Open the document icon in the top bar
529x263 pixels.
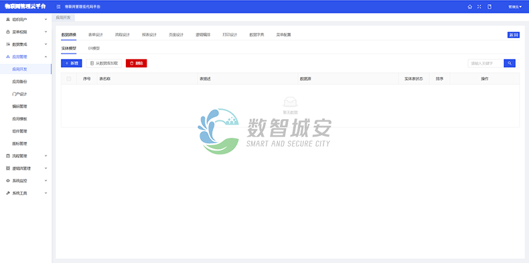[489, 7]
